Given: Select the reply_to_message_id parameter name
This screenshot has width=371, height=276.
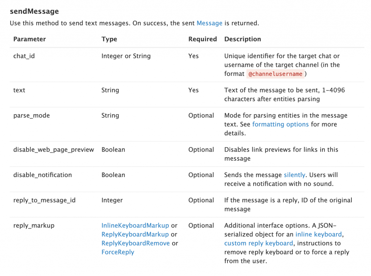Looking at the screenshot, I should [45, 200].
